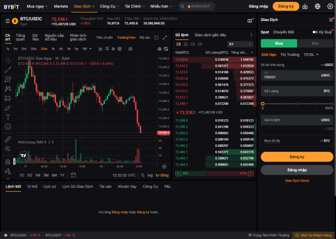Open the Markets menu item
This screenshot has width=336, height=239.
[61, 7]
